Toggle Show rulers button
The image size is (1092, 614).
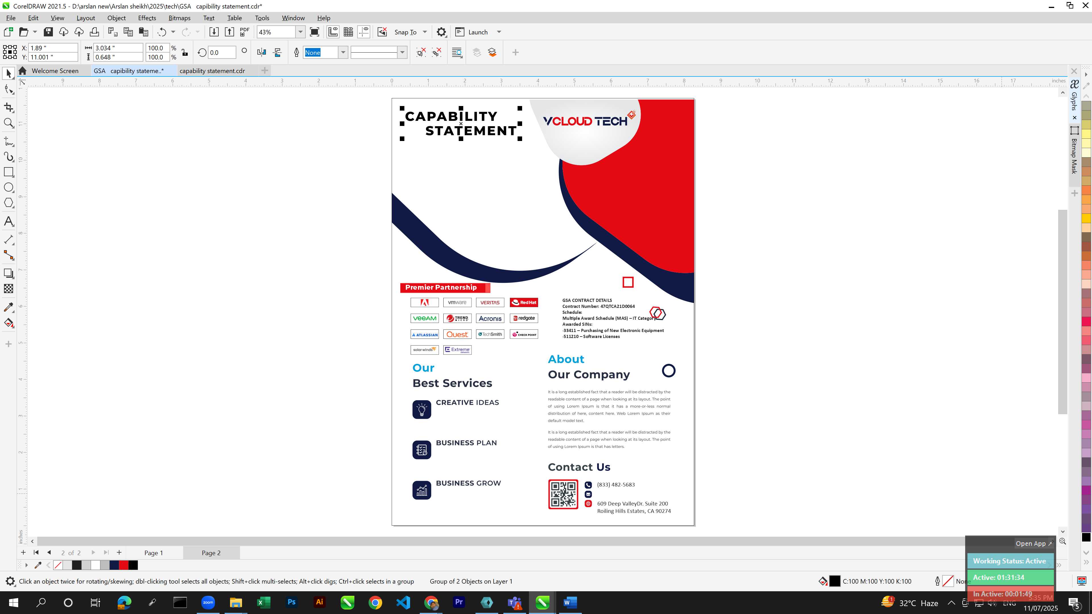coord(333,32)
